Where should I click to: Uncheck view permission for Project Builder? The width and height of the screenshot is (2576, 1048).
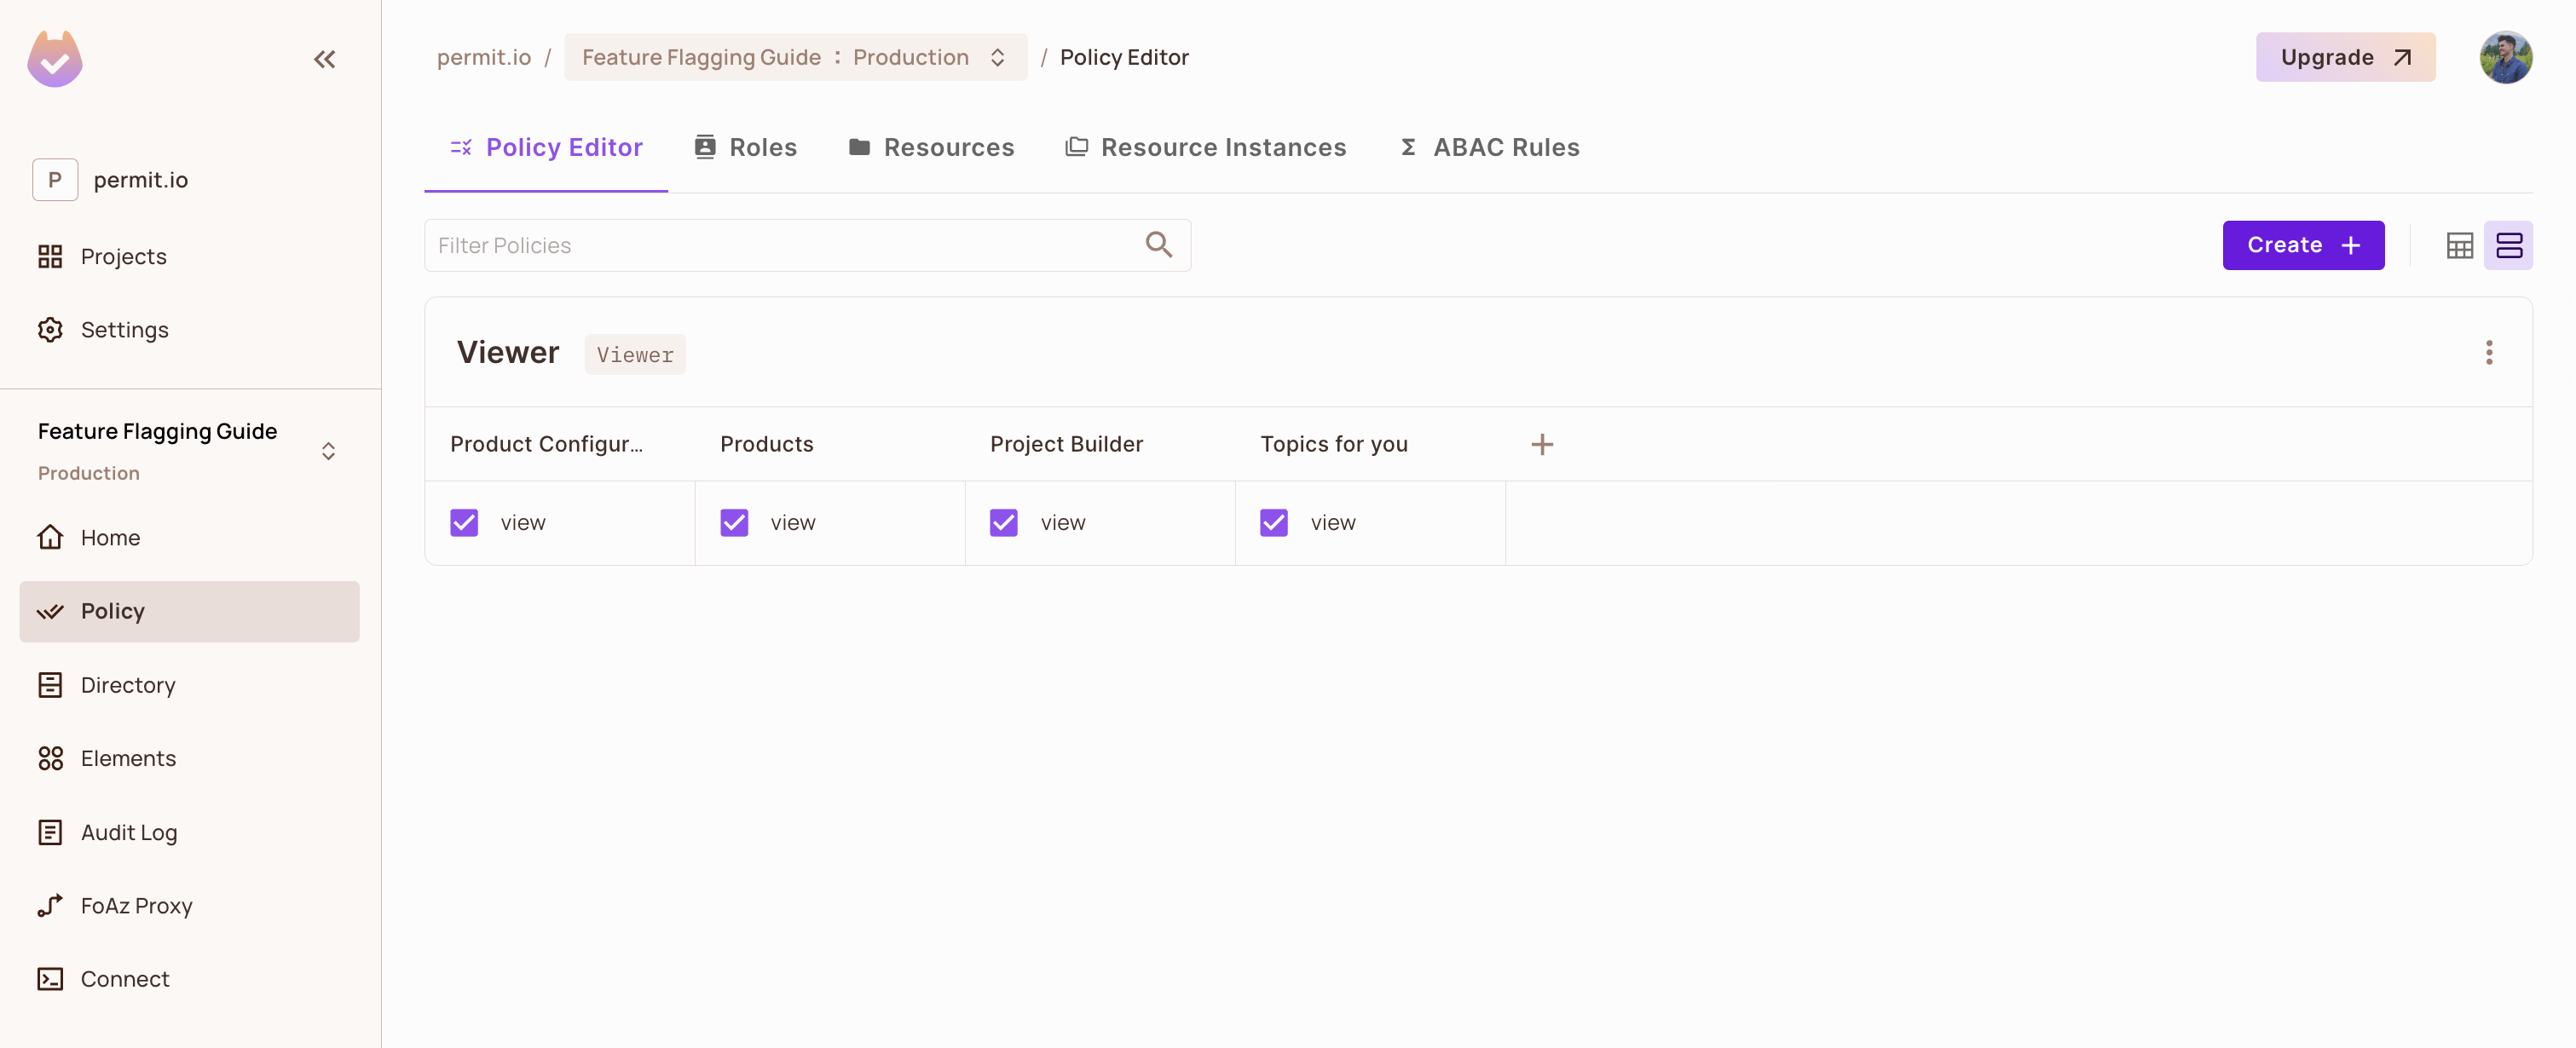click(1003, 522)
